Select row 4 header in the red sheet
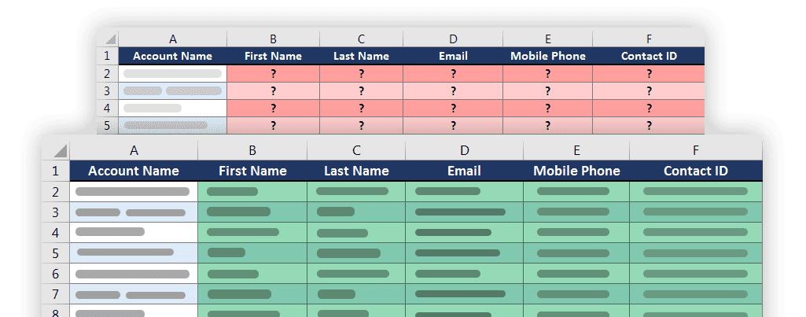806x317 pixels. click(108, 109)
